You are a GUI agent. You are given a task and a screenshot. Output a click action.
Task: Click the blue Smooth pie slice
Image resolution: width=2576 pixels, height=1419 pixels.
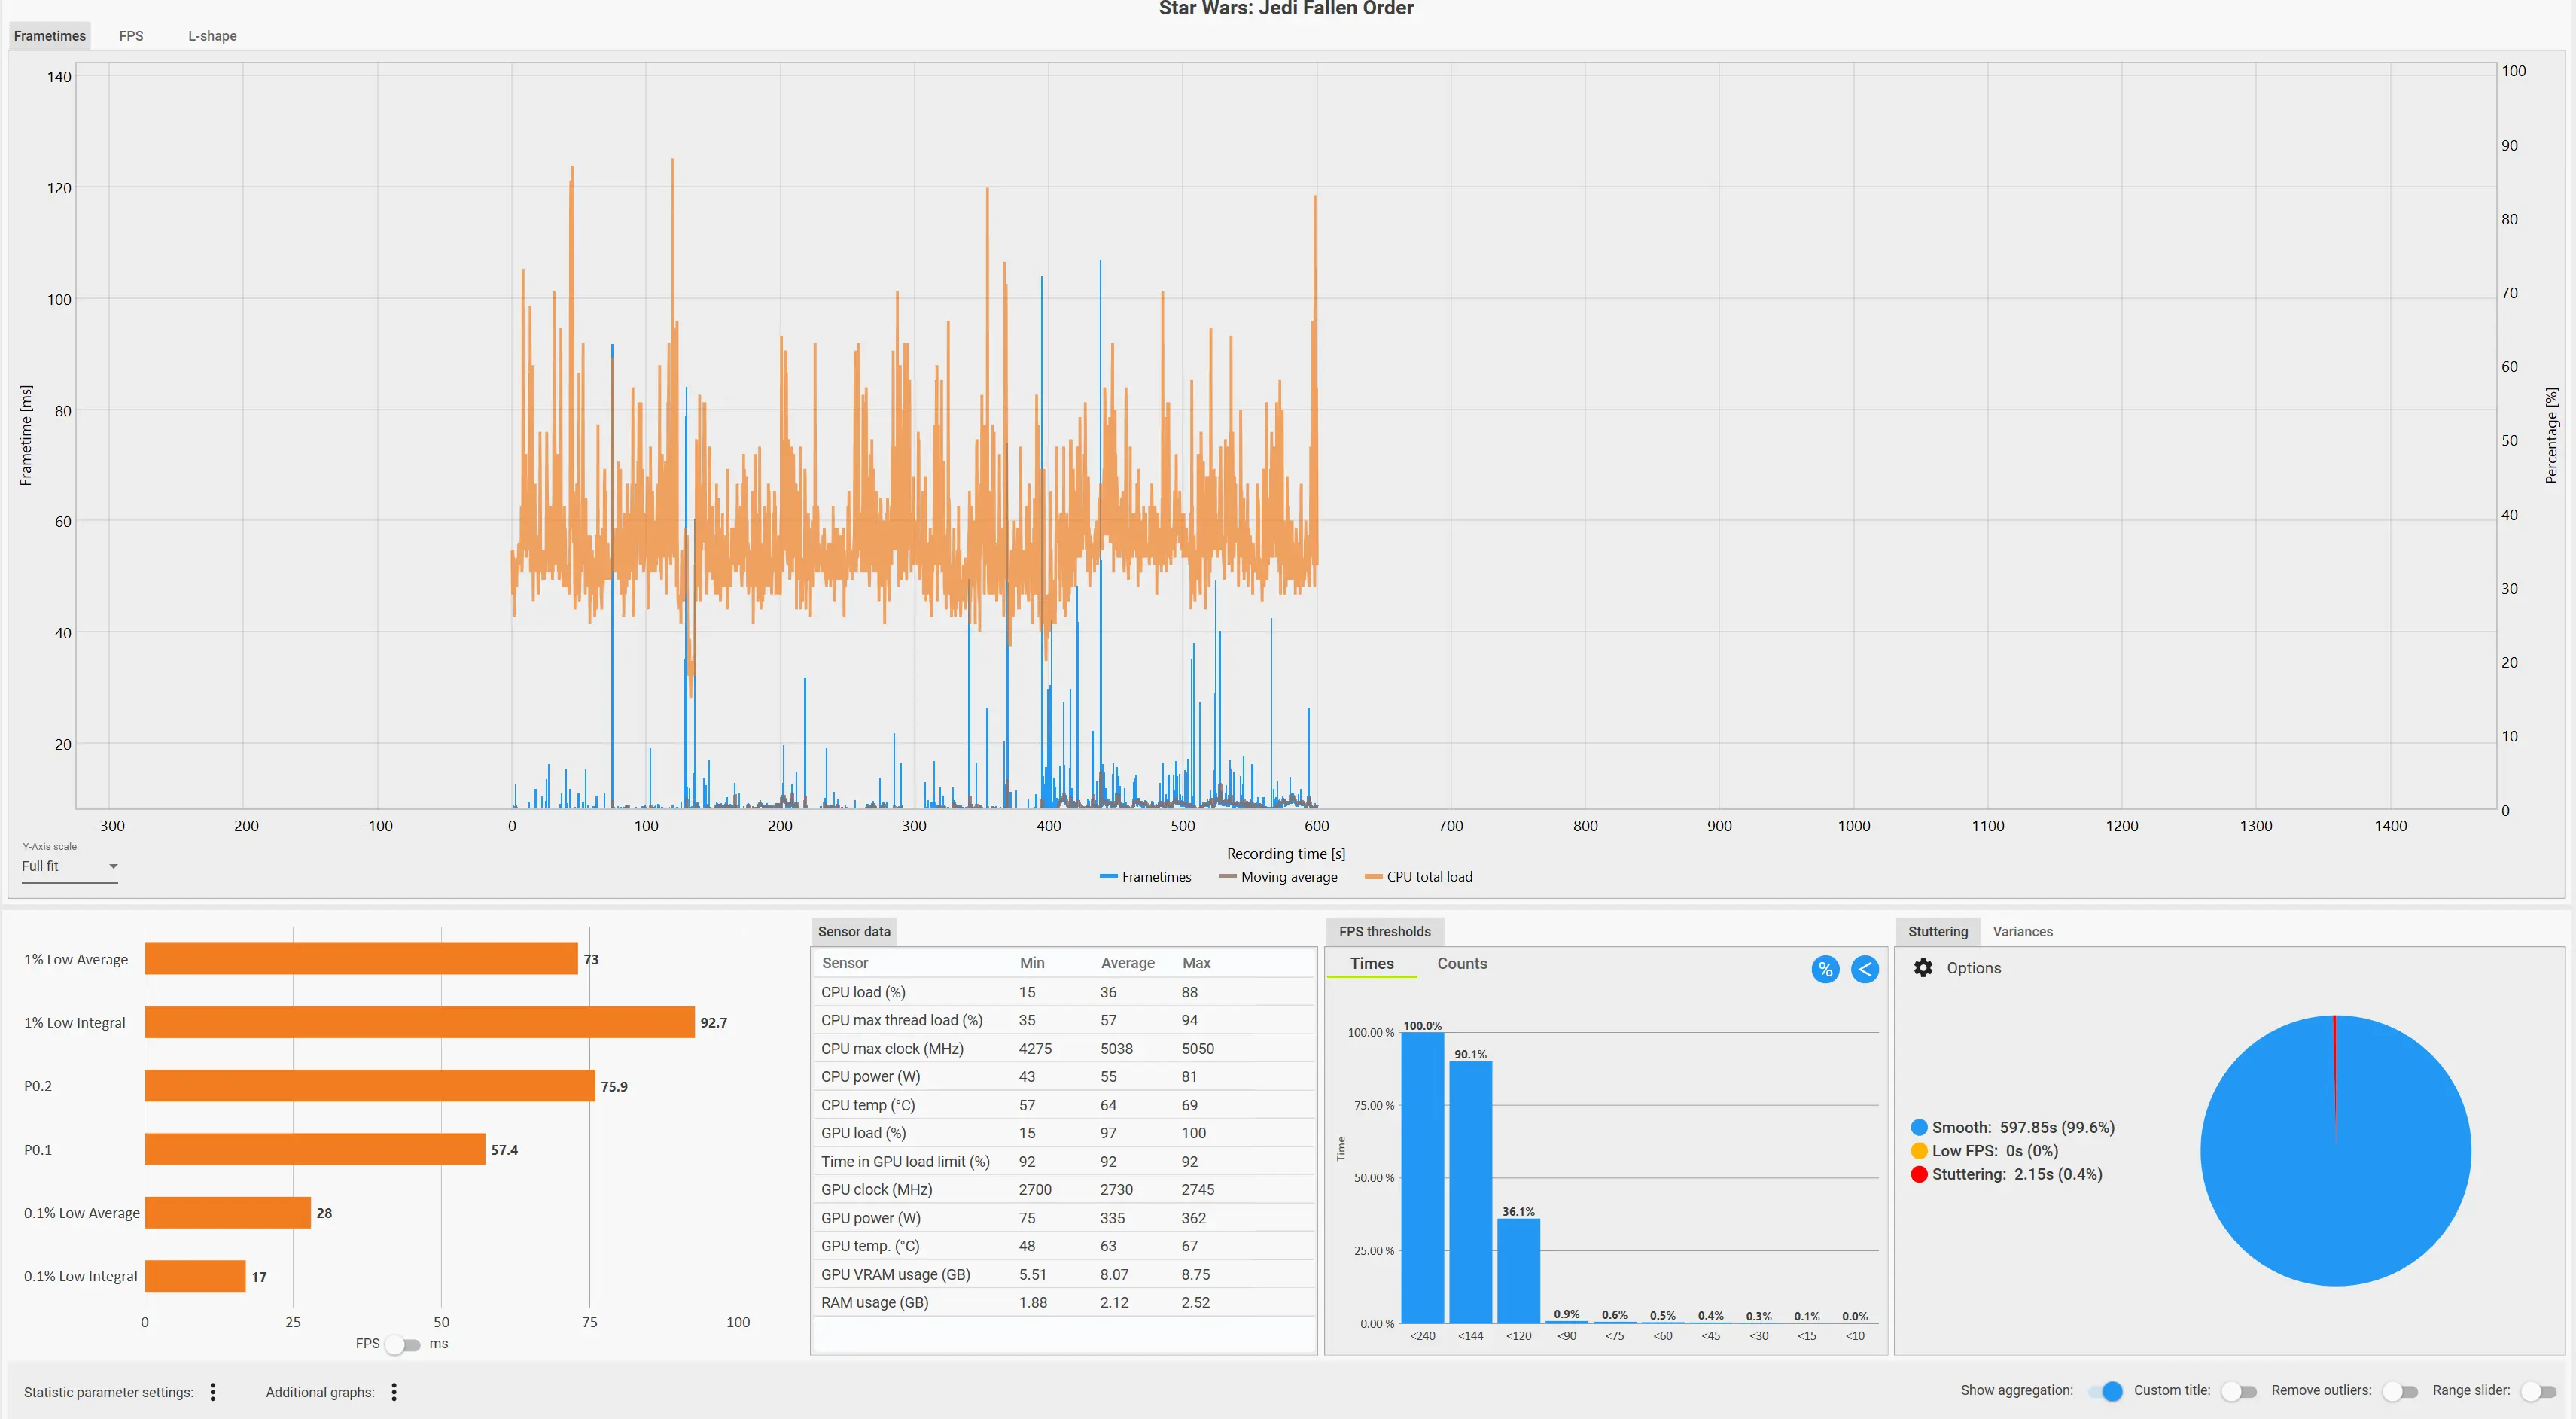click(2336, 1151)
